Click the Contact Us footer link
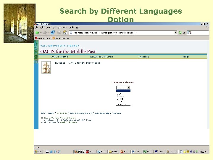This screenshot has height=160, width=213. coord(62,113)
